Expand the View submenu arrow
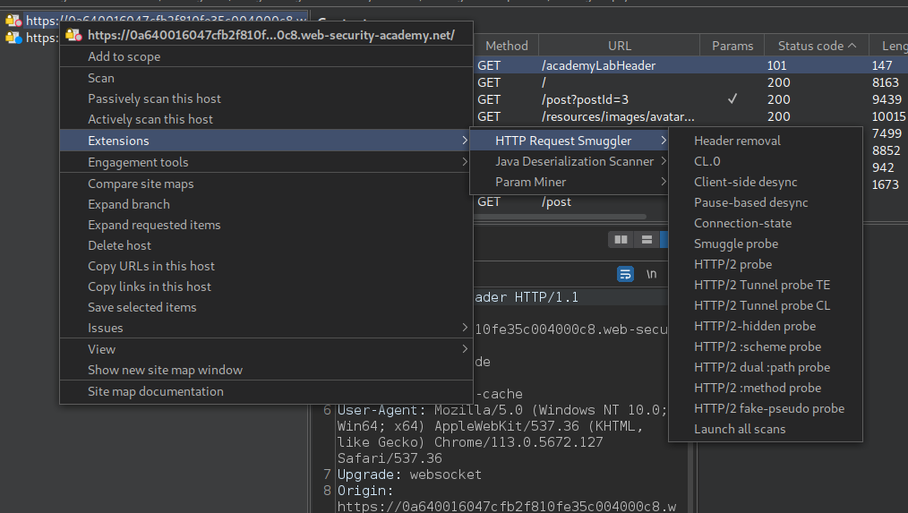The image size is (908, 513). (465, 348)
